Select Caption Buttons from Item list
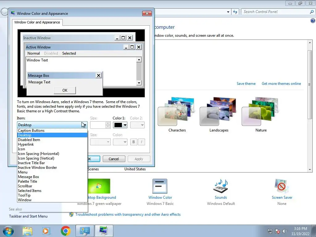Screen dimensions: 316x237 coord(52,131)
